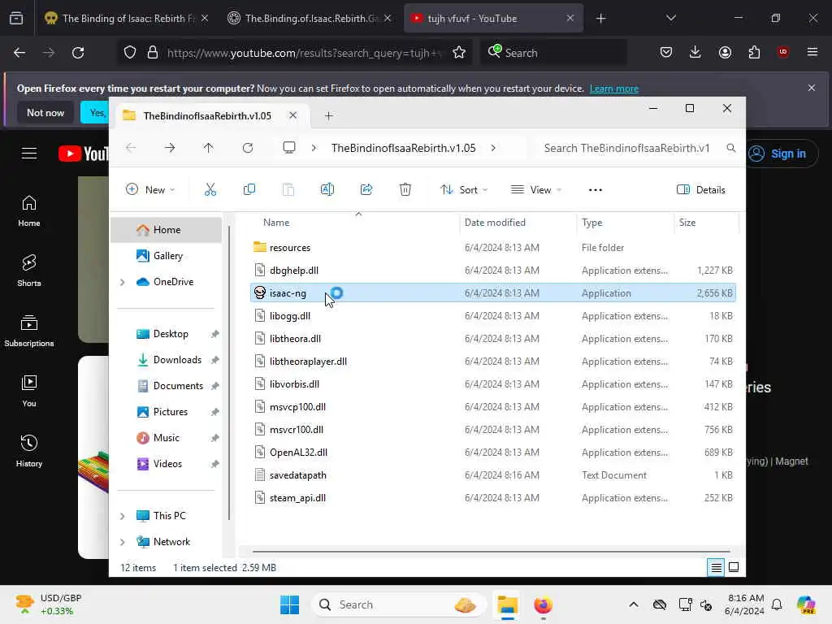Screen dimensions: 832x624
Task: Toggle the Details pane in Explorer
Action: tap(701, 190)
